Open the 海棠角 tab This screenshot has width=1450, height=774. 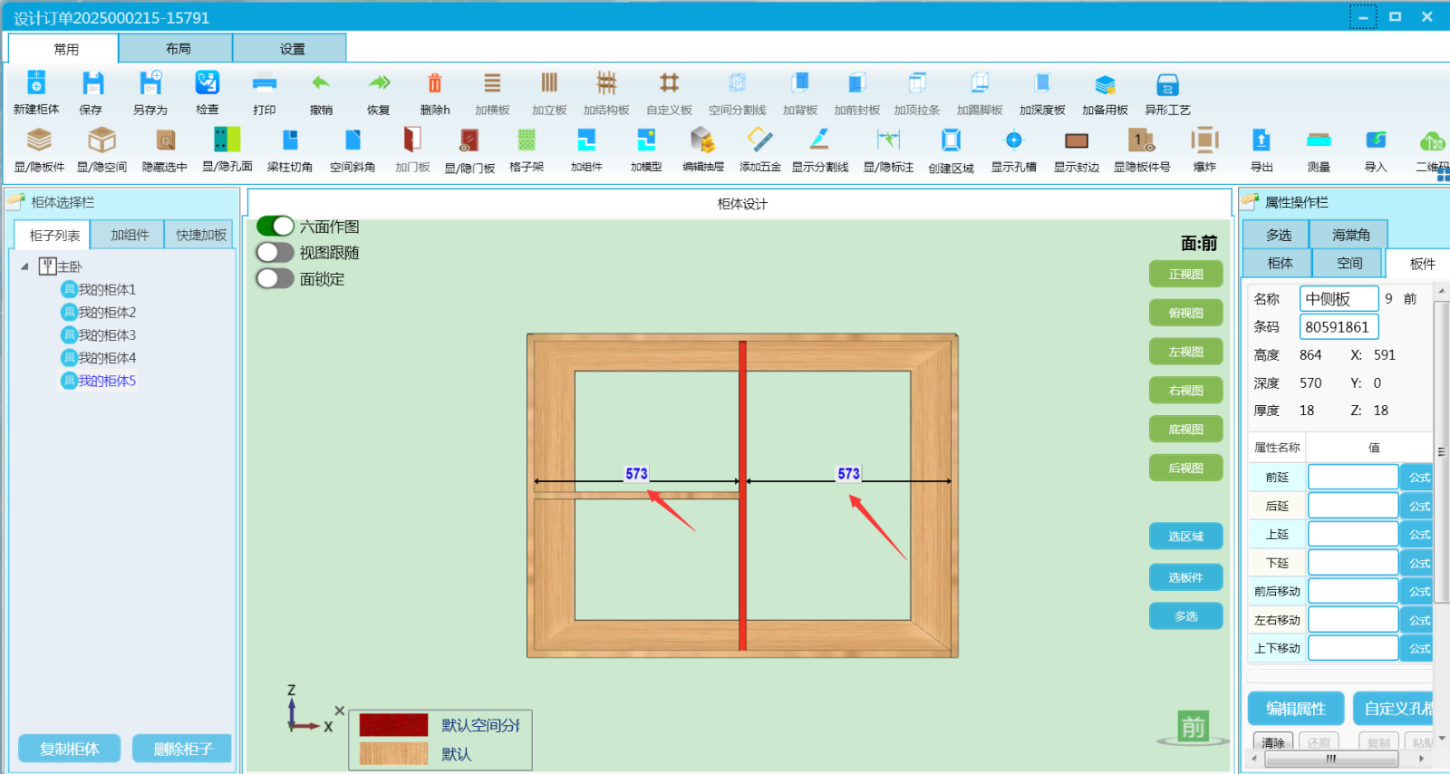pos(1350,235)
